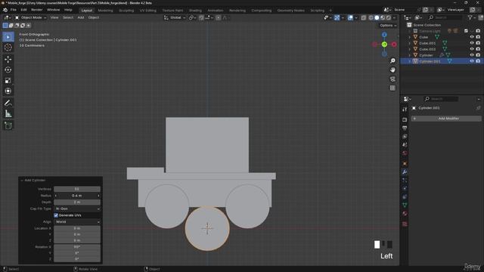Hide Cylinder.001 via its eye icon
This screenshot has height=272, width=484.
(472, 61)
